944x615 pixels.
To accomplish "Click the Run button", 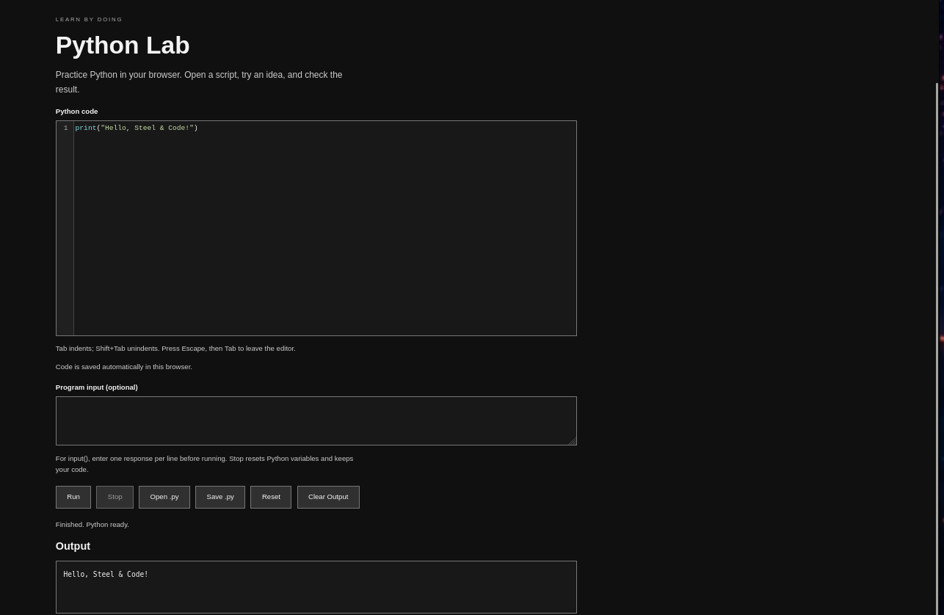I will (x=73, y=497).
